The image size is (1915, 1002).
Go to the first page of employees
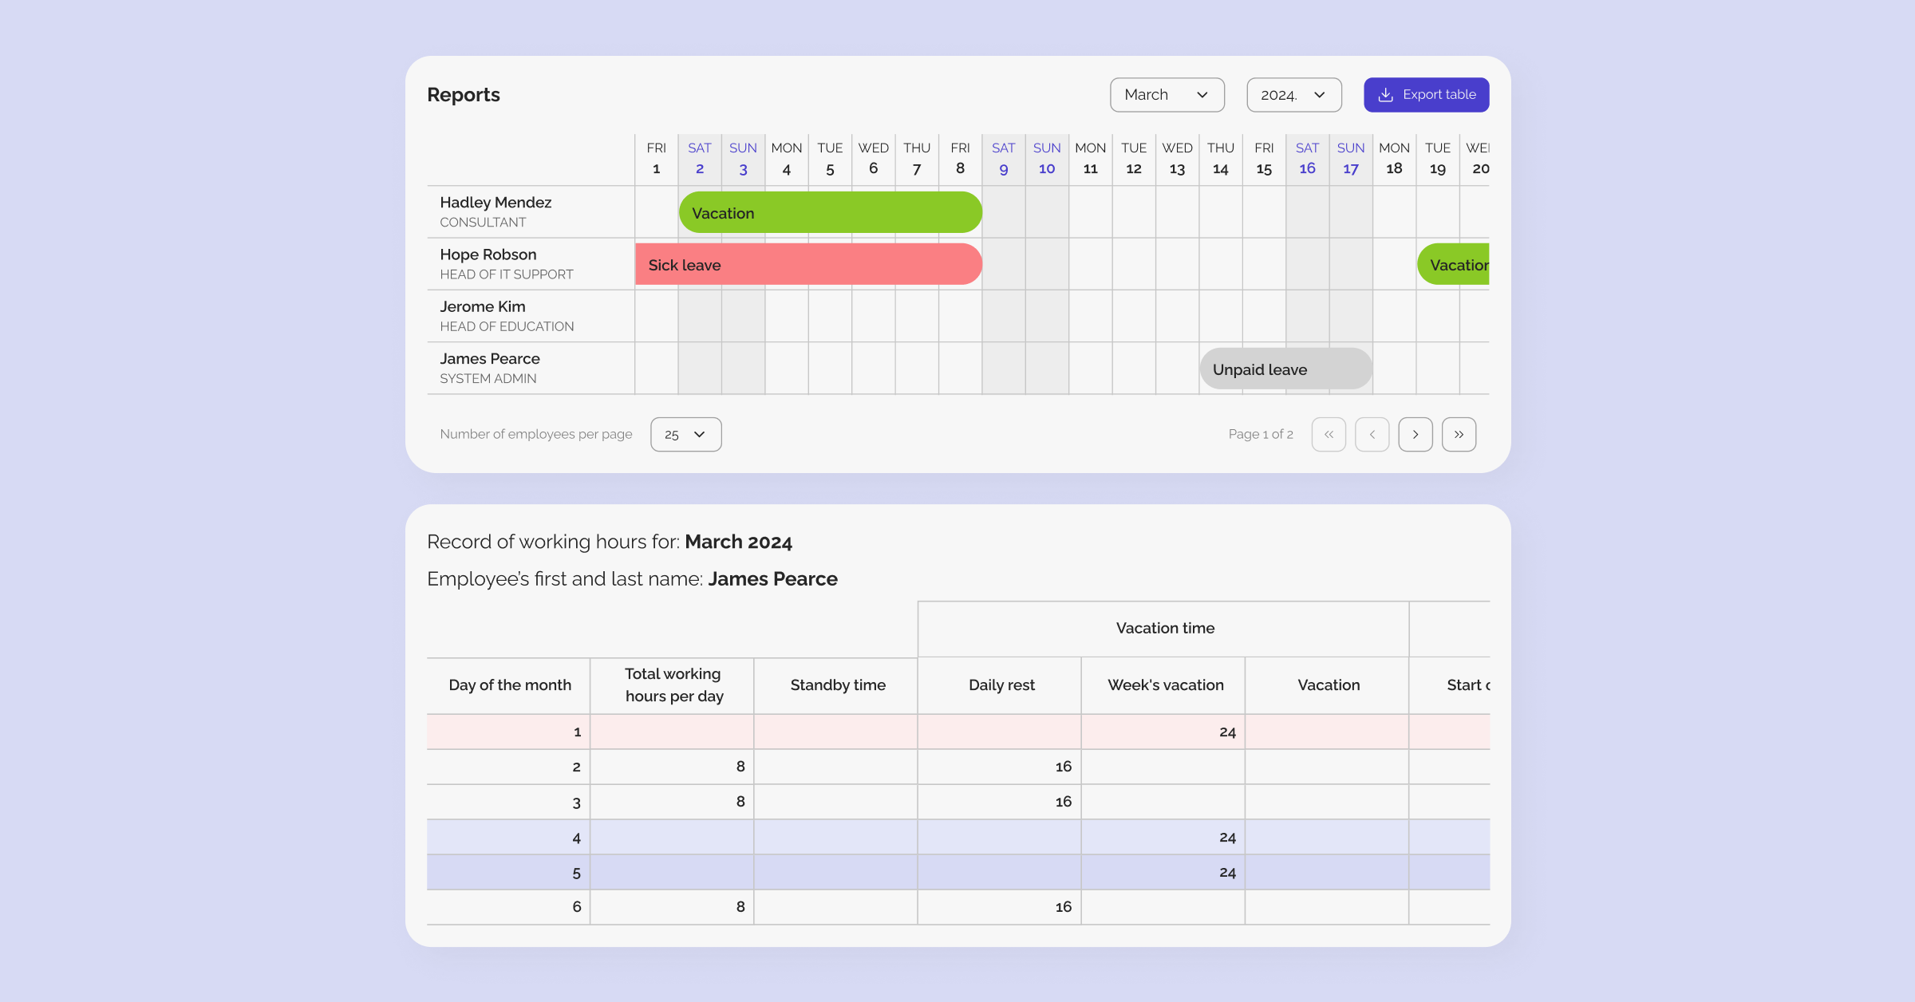tap(1329, 434)
